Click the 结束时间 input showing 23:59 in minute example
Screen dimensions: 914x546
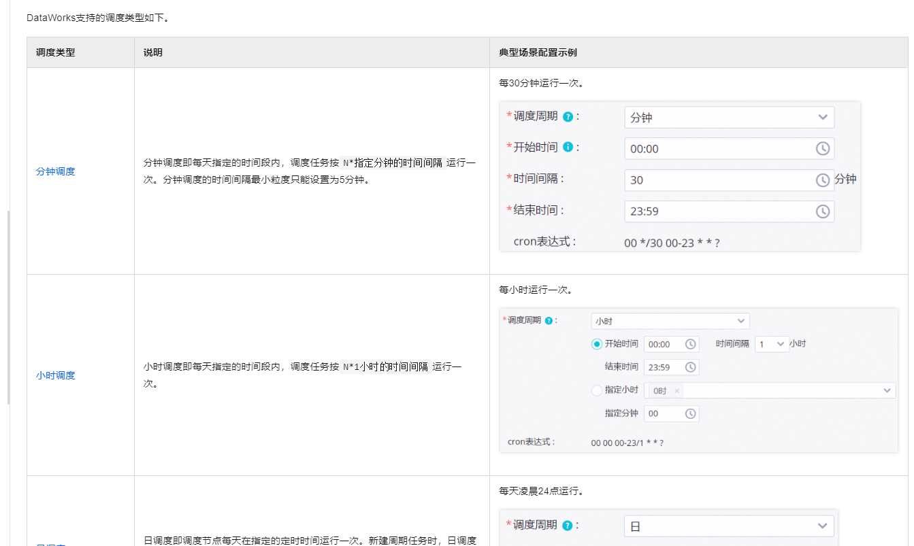729,211
